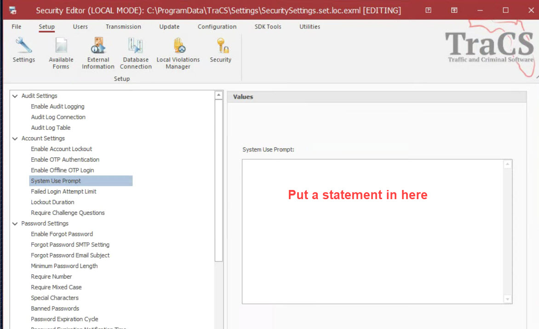Click the Available Forms icon
The height and width of the screenshot is (329, 539).
coord(61,46)
